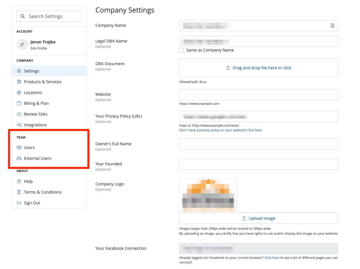The image size is (360, 269).
Task: Click into the Website input field
Action: point(258,95)
